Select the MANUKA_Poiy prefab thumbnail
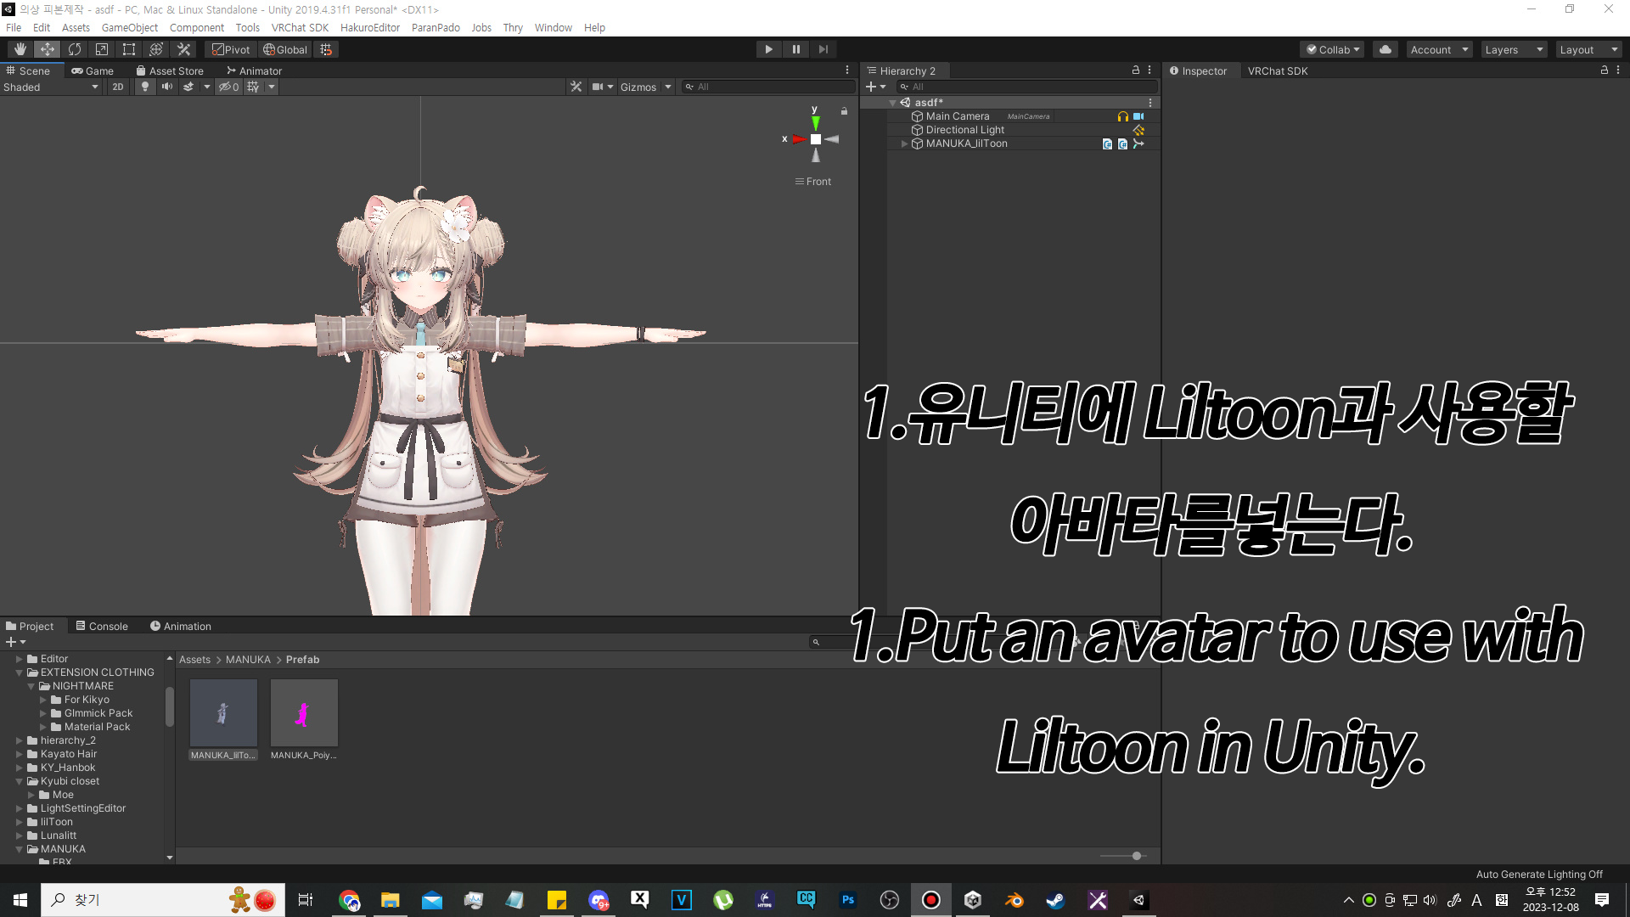 (x=303, y=713)
